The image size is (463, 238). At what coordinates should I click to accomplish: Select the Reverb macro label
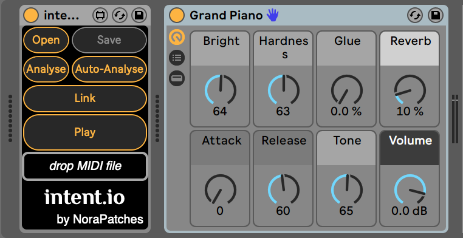[x=410, y=41]
